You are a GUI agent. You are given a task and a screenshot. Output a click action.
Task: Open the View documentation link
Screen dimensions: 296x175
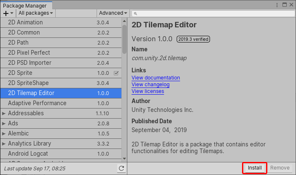[156, 78]
